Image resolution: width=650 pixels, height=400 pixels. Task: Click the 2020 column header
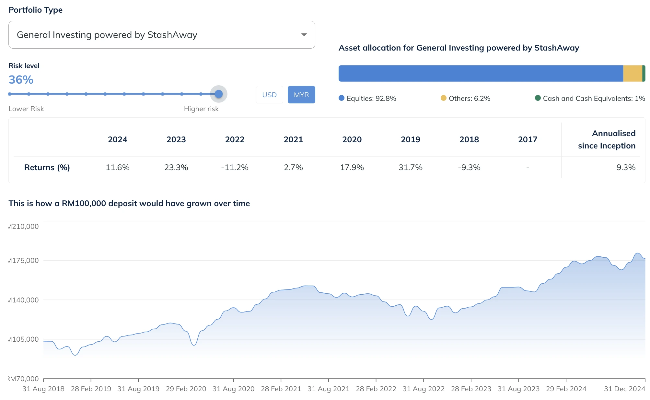pos(352,139)
